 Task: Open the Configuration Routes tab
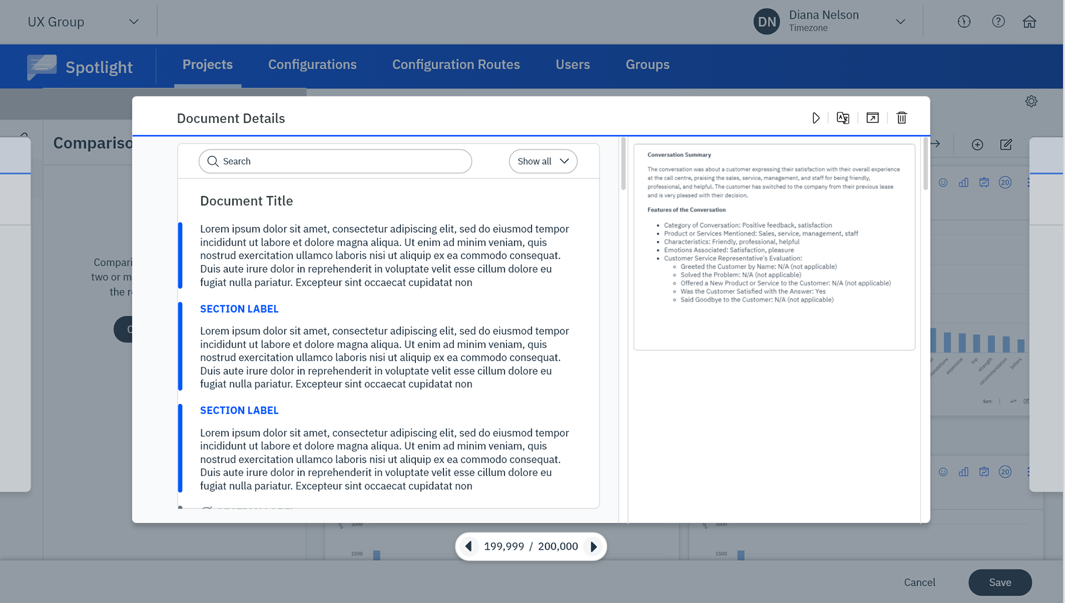click(x=456, y=65)
